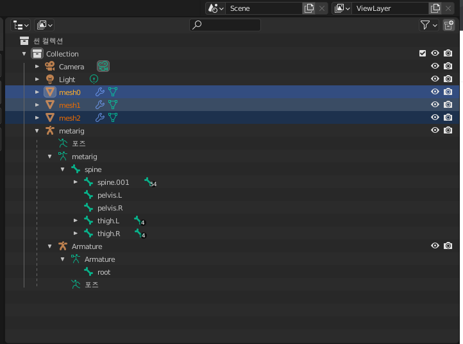Click the thigh.L child bones icon

point(140,221)
